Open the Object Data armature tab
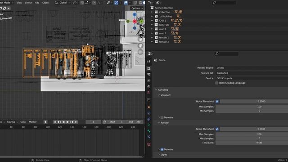 click(x=149, y=125)
